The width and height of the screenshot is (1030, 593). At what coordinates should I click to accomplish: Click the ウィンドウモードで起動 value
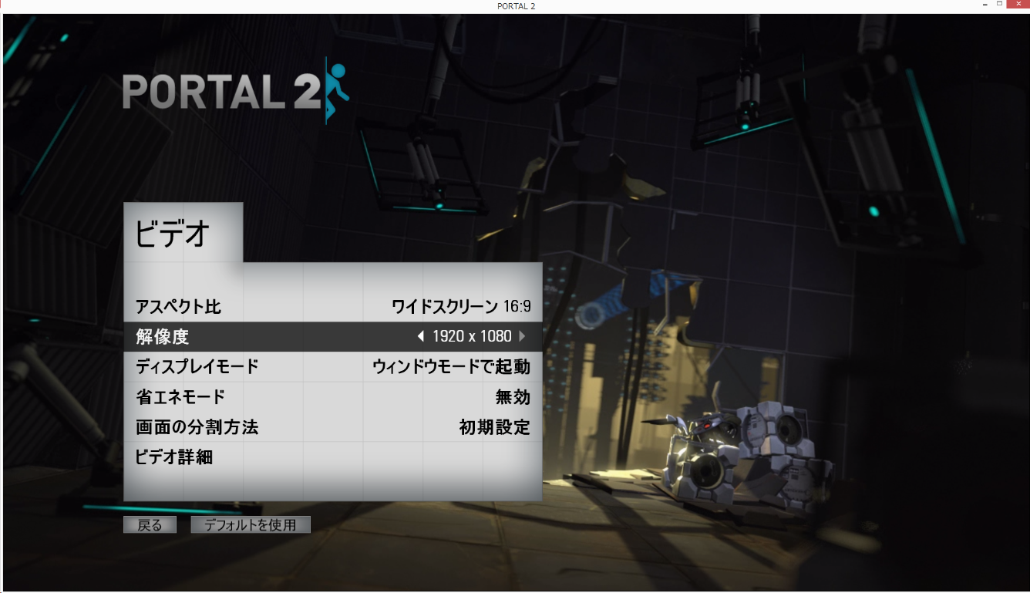tap(452, 367)
